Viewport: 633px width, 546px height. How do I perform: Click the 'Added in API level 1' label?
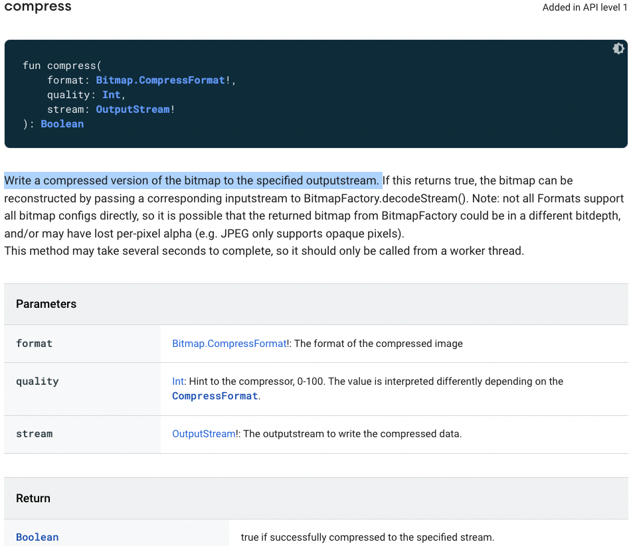(585, 8)
